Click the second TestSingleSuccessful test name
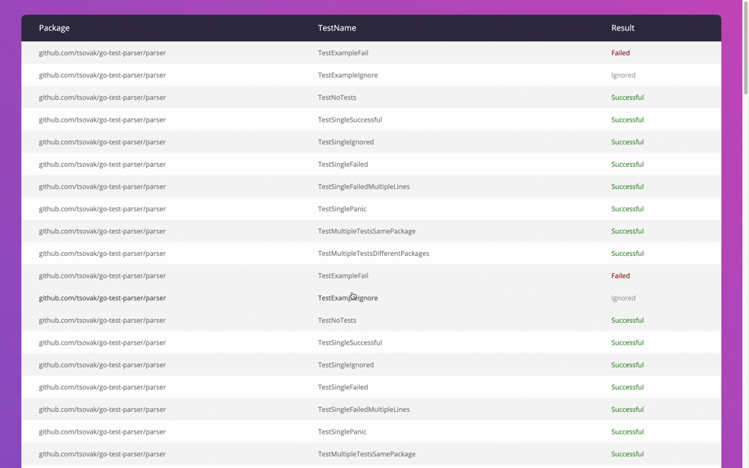Viewport: 749px width, 468px height. (x=350, y=343)
